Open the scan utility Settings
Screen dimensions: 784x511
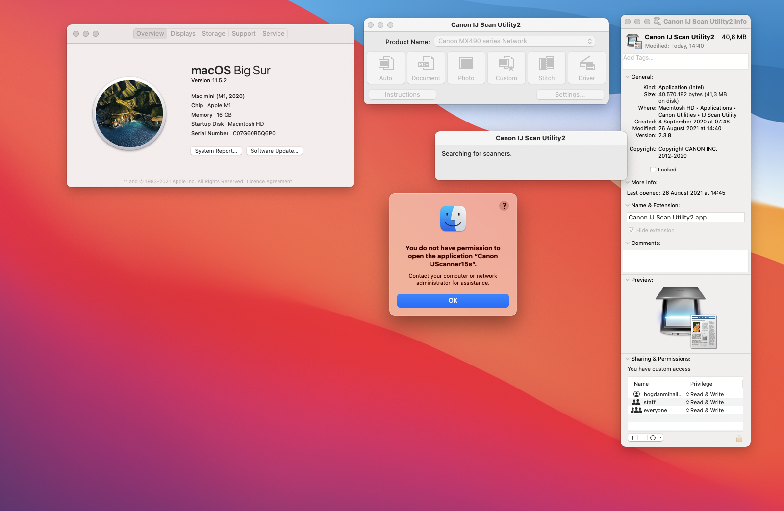pos(570,95)
